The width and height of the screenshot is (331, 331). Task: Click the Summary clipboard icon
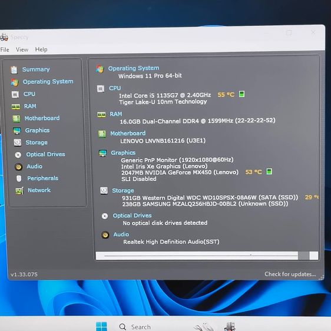click(x=14, y=70)
